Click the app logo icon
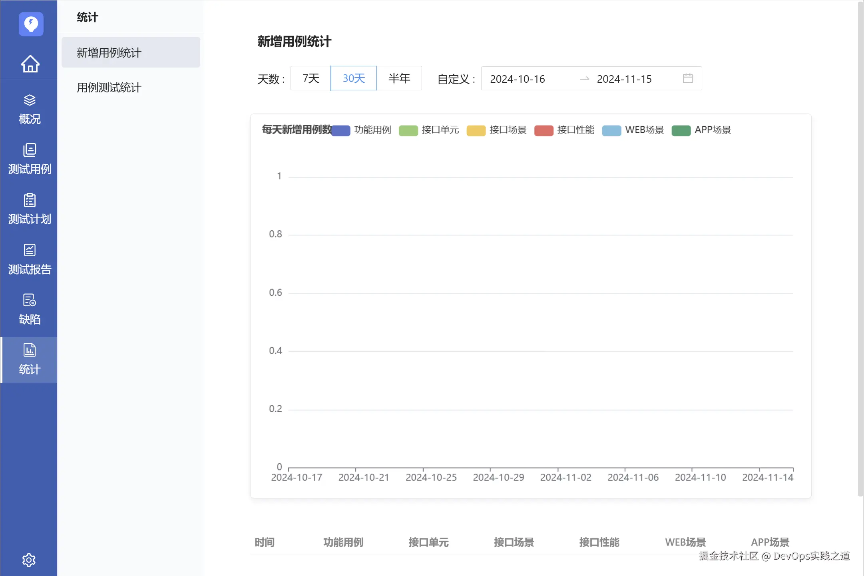This screenshot has width=864, height=576. click(x=31, y=24)
